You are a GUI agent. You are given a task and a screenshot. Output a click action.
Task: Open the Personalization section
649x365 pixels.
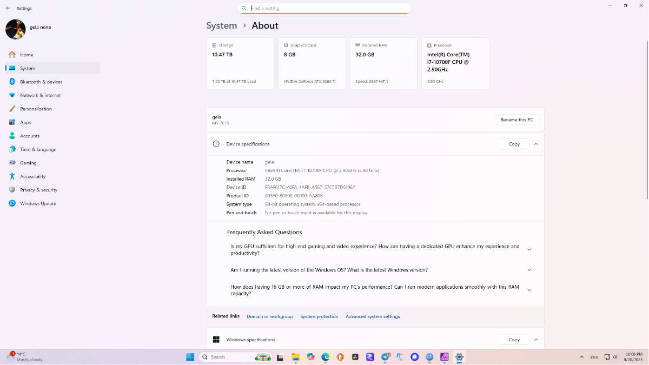click(36, 109)
